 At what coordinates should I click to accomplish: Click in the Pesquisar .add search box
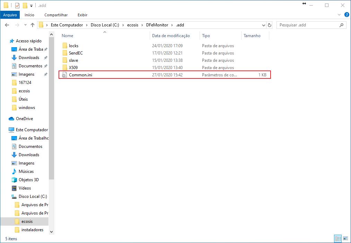click(x=308, y=25)
